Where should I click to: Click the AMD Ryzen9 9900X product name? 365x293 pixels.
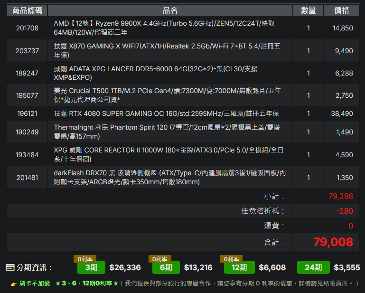point(164,28)
